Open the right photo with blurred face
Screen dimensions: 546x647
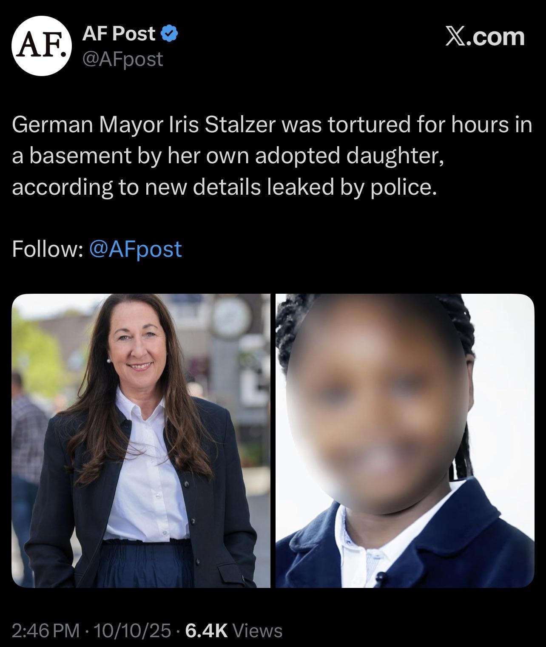405,441
